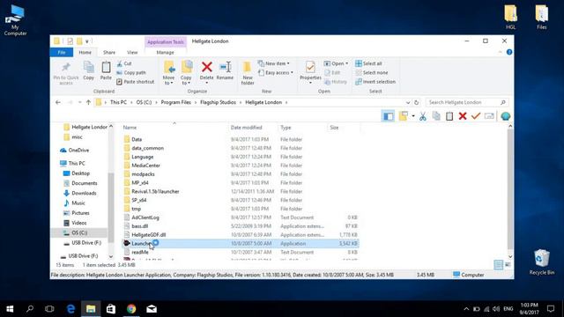Image resolution: width=564 pixels, height=317 pixels.
Task: Sort the file list by Date modified
Action: [x=246, y=128]
